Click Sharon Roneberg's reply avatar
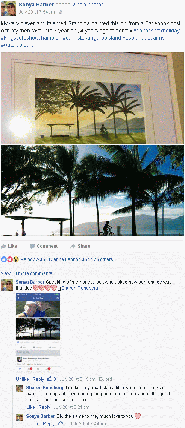Viewport: 185px width, 428px height. click(19, 388)
